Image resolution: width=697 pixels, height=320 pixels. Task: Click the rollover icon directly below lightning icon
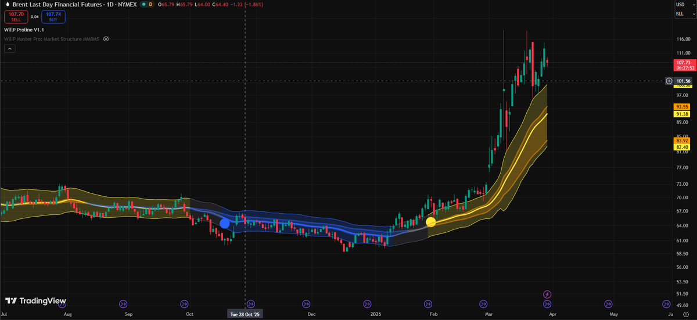click(x=548, y=303)
